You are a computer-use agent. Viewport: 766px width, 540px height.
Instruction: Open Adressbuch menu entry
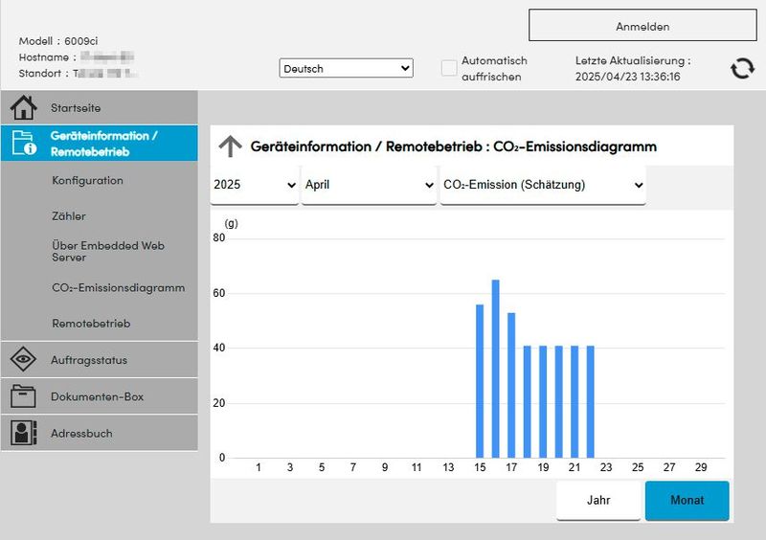[x=100, y=433]
